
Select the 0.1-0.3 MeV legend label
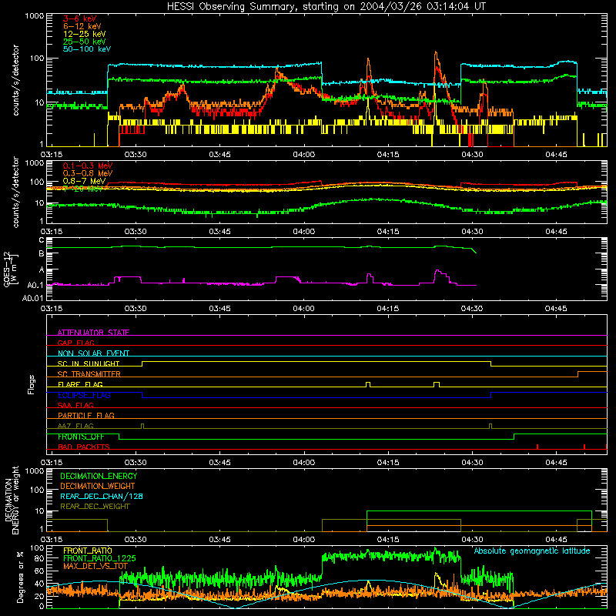pyautogui.click(x=88, y=166)
